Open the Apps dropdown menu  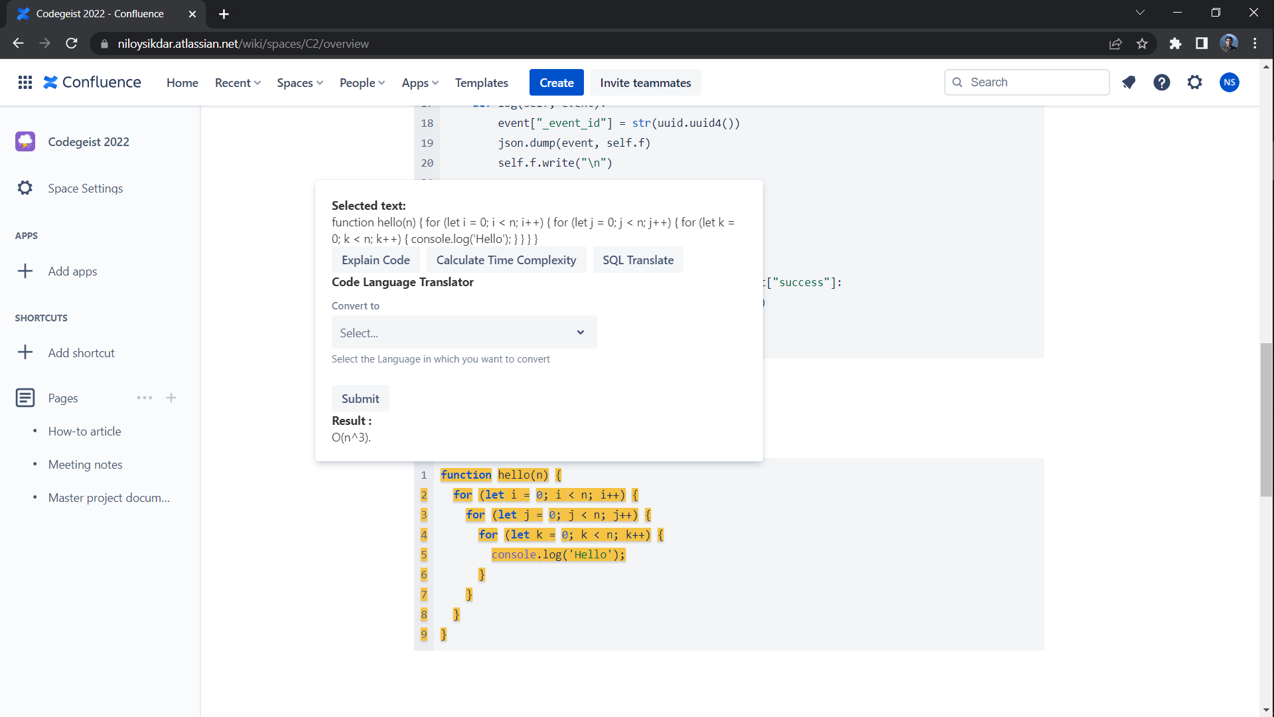click(x=420, y=83)
